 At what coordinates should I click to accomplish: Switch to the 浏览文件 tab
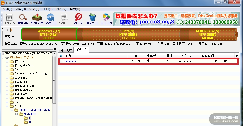(81, 50)
